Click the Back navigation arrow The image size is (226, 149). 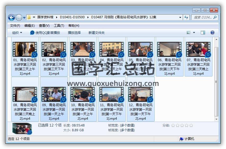[x=11, y=17]
